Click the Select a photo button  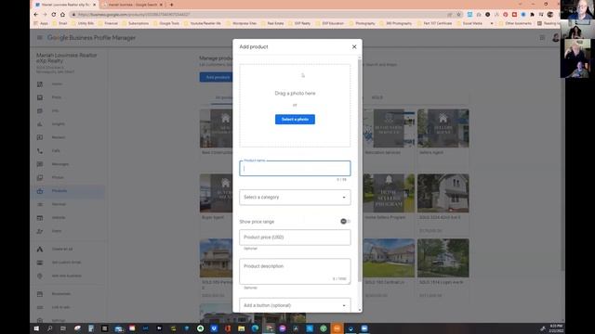[295, 120]
